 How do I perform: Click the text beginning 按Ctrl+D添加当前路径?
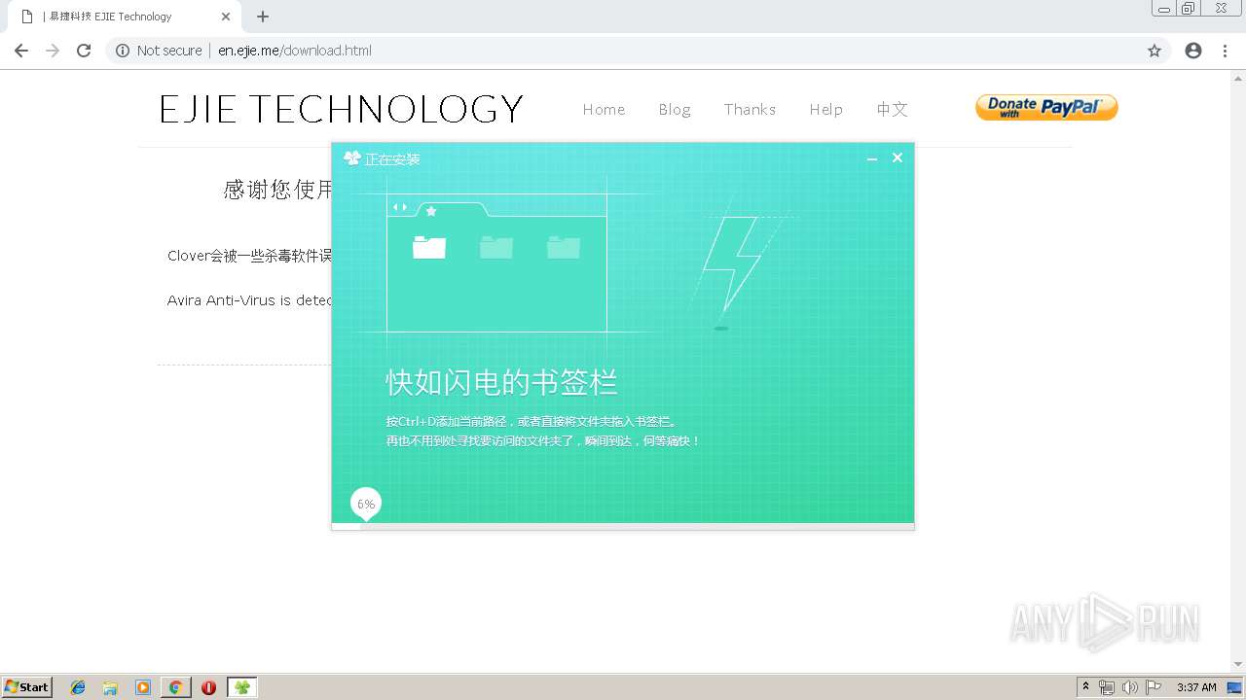tap(531, 422)
